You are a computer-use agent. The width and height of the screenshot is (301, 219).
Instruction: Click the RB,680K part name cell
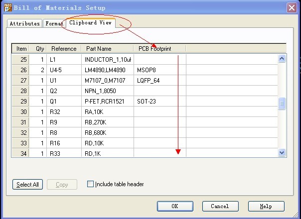[x=108, y=132]
